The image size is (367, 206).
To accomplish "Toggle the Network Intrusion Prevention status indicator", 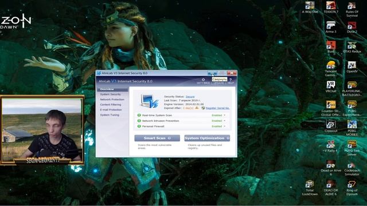I will [x=139, y=121].
